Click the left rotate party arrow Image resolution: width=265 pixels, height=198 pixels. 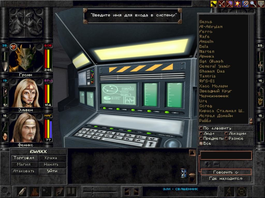point(127,192)
